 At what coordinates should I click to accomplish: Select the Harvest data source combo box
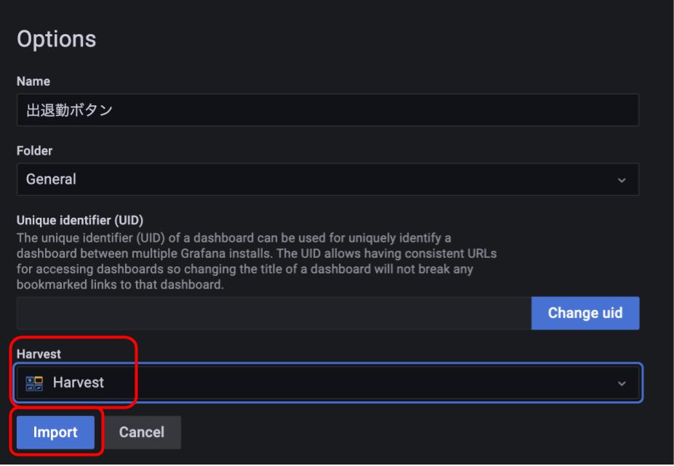point(327,383)
